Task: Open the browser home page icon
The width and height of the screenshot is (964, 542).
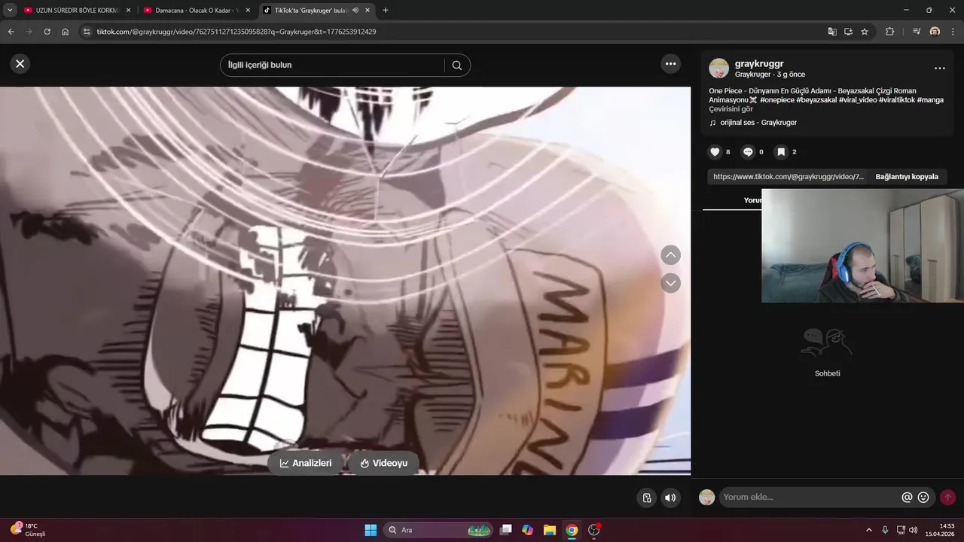Action: click(66, 32)
